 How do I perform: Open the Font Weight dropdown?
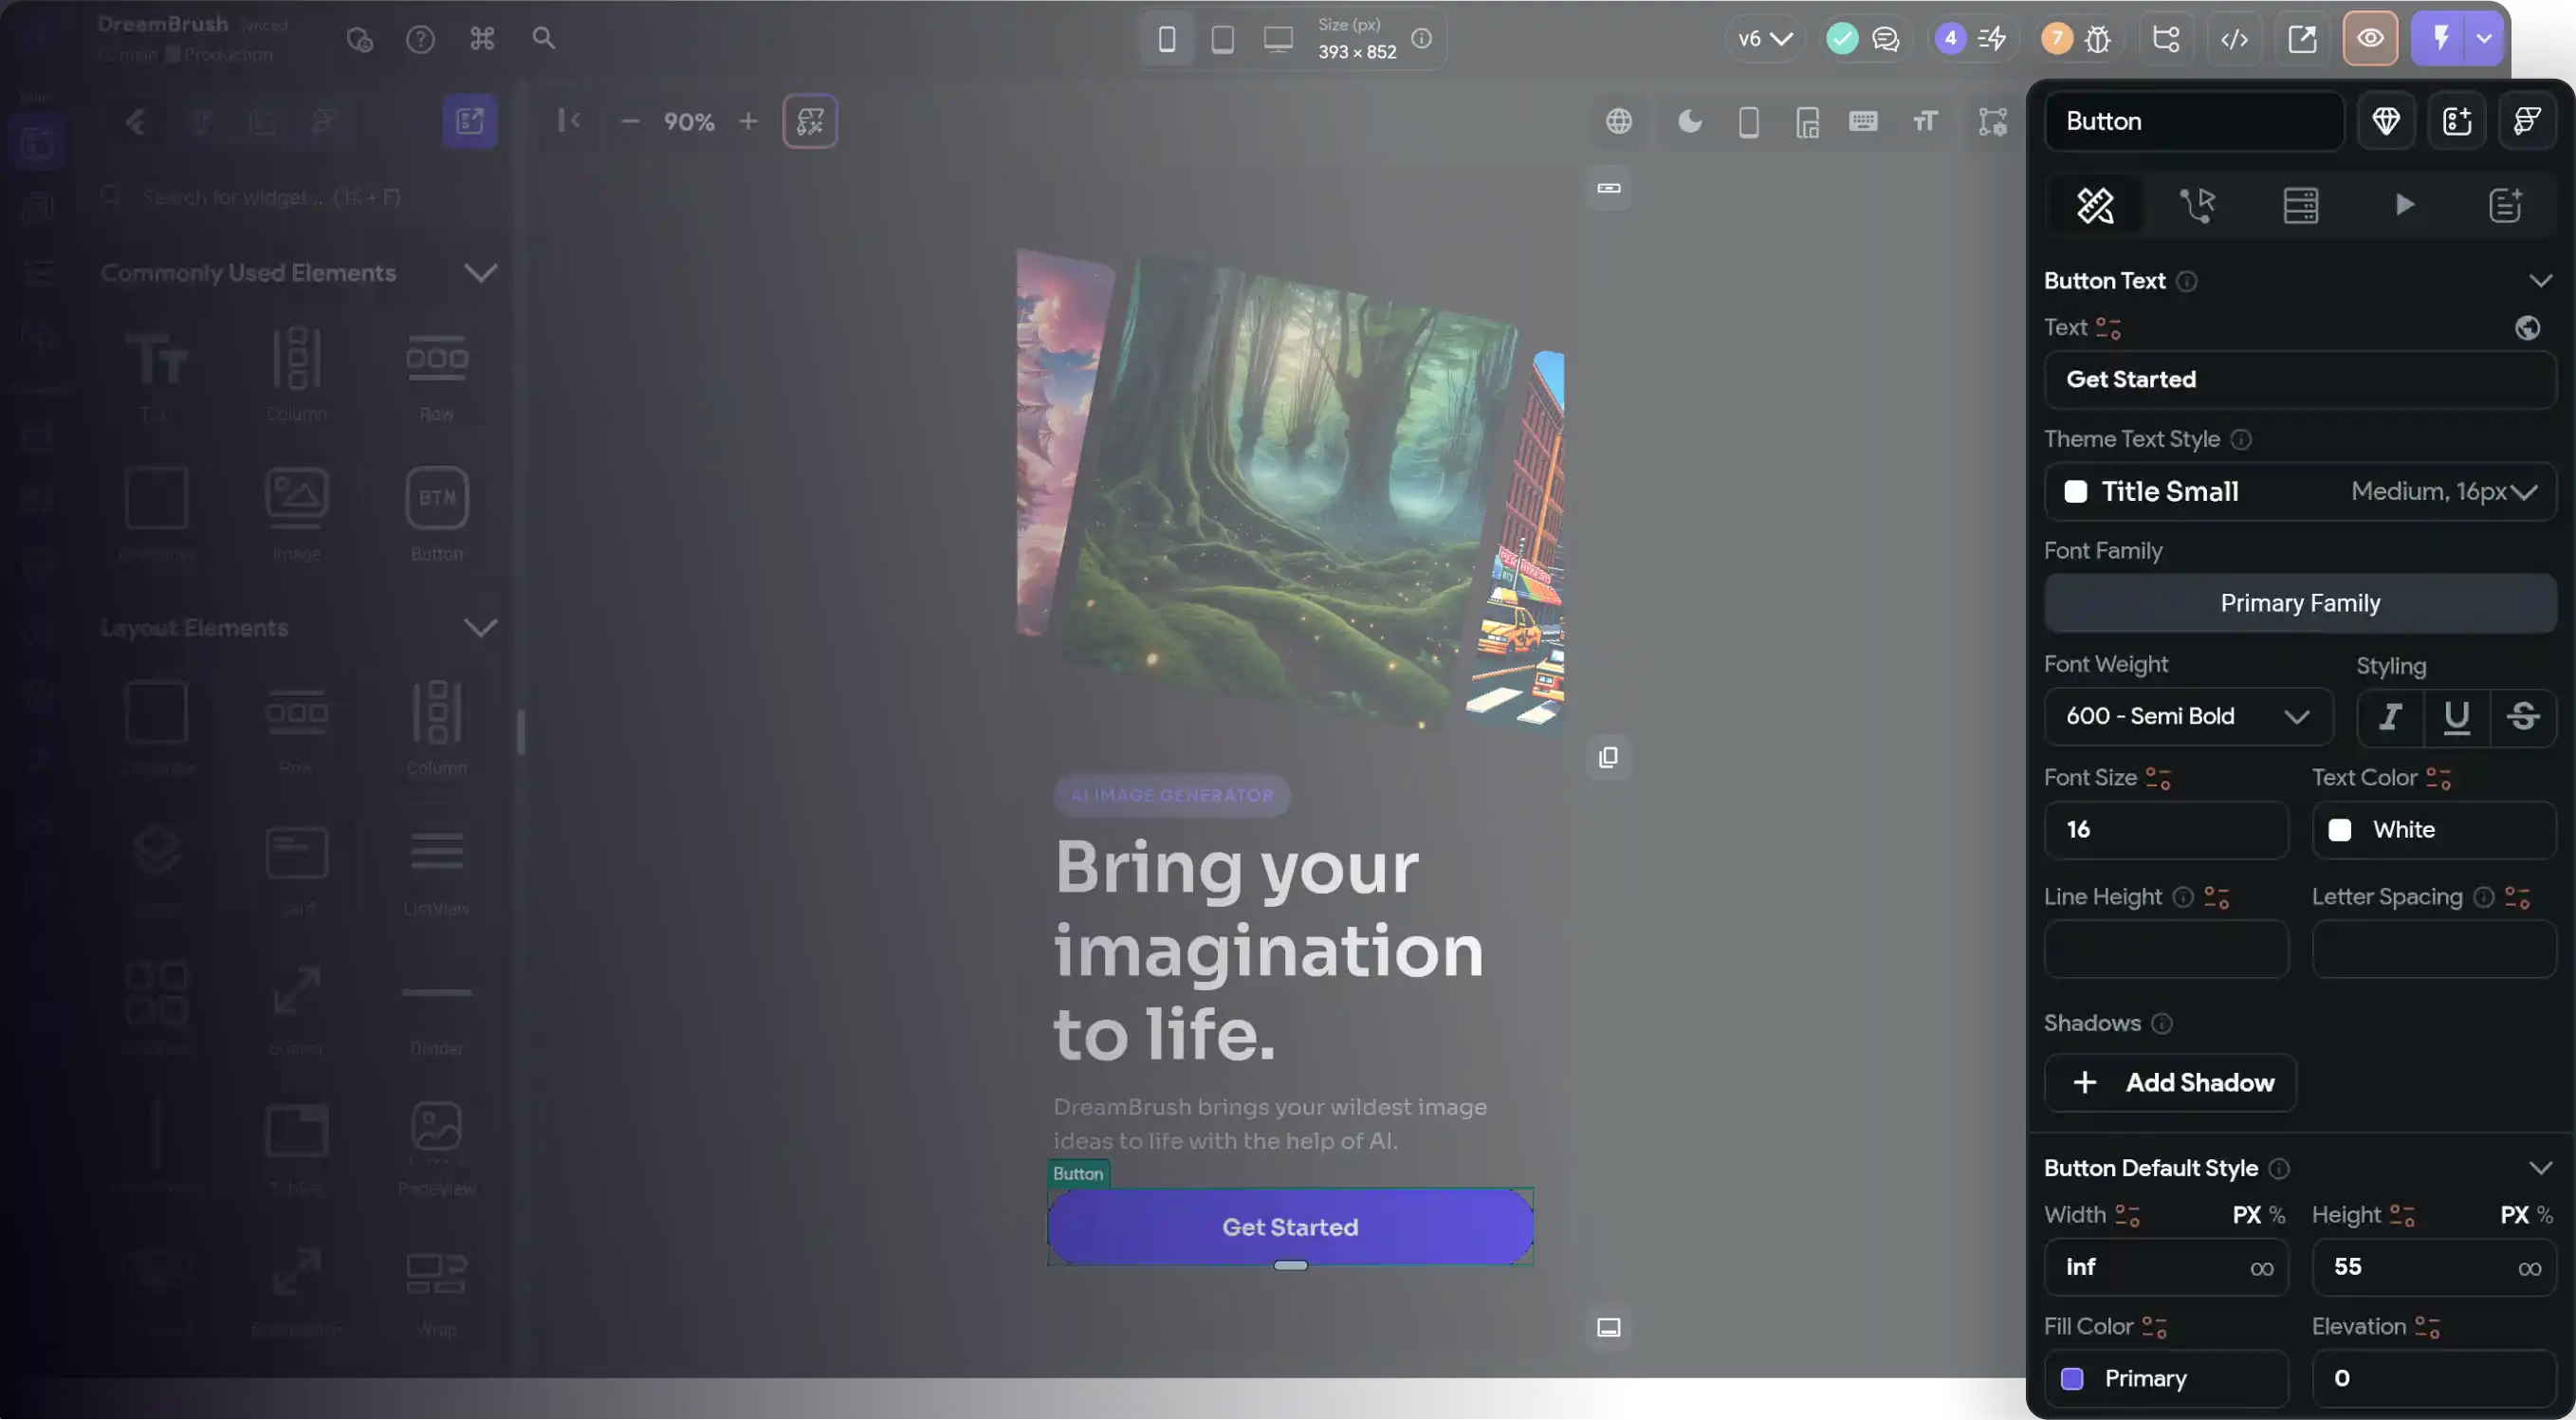click(2188, 716)
